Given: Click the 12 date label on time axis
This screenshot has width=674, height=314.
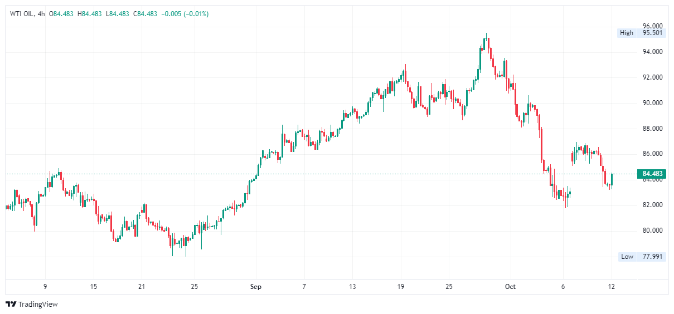Looking at the screenshot, I should (612, 287).
